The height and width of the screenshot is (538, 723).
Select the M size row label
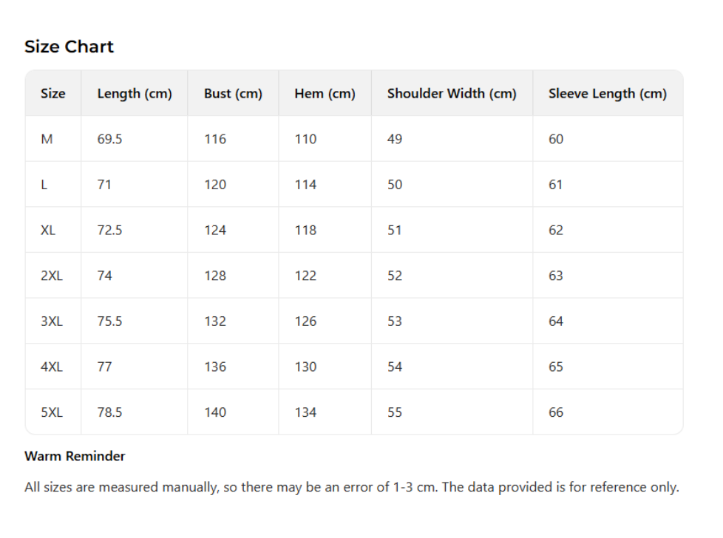[47, 139]
